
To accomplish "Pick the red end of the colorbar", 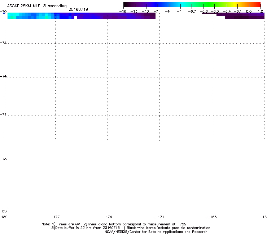I will click(257, 4).
